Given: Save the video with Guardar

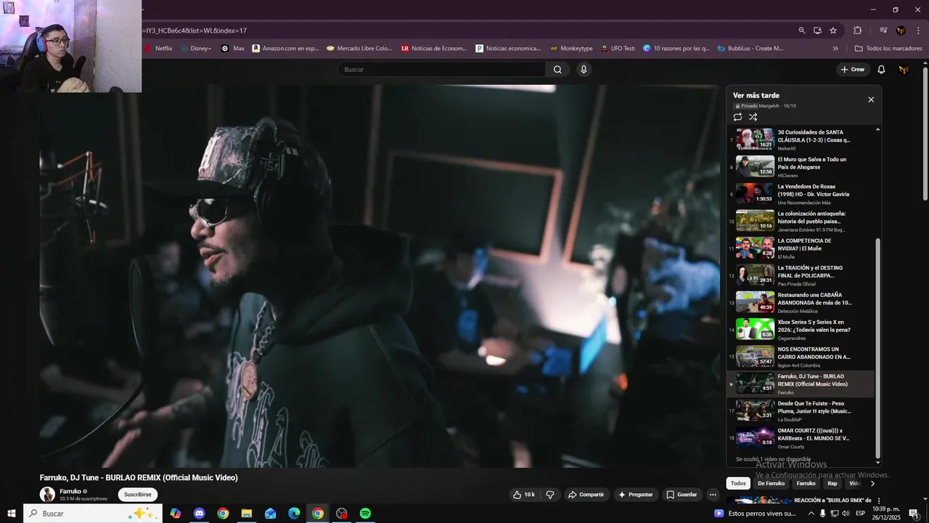Looking at the screenshot, I should (x=682, y=495).
